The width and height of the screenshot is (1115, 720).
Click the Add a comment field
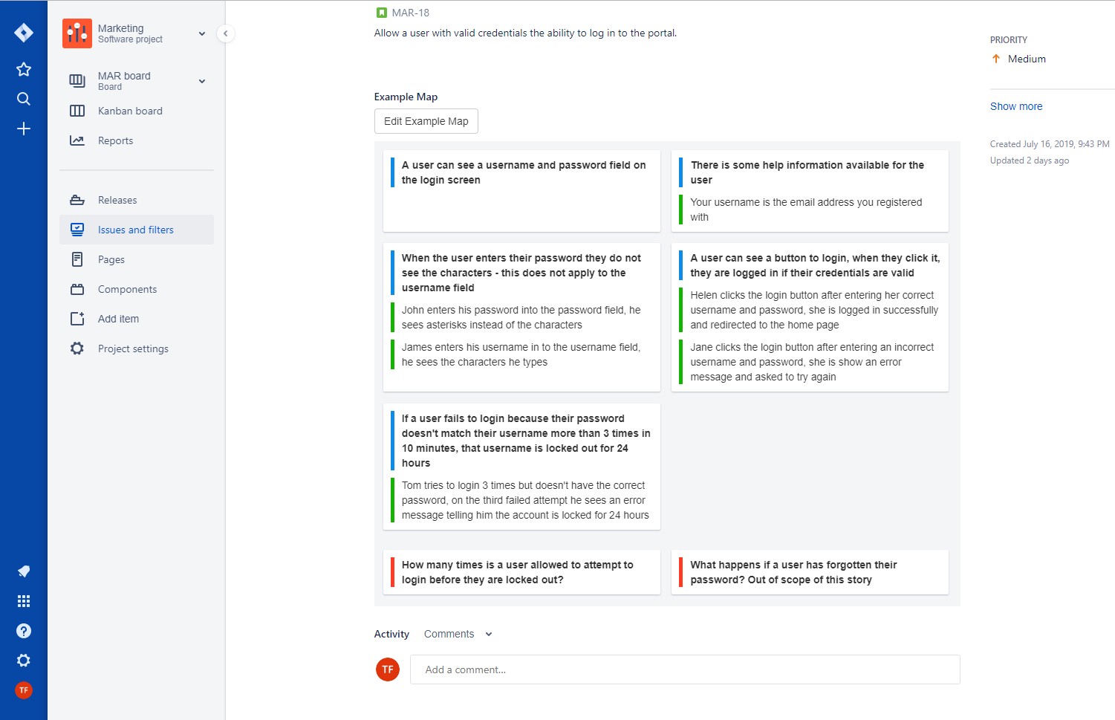[684, 669]
